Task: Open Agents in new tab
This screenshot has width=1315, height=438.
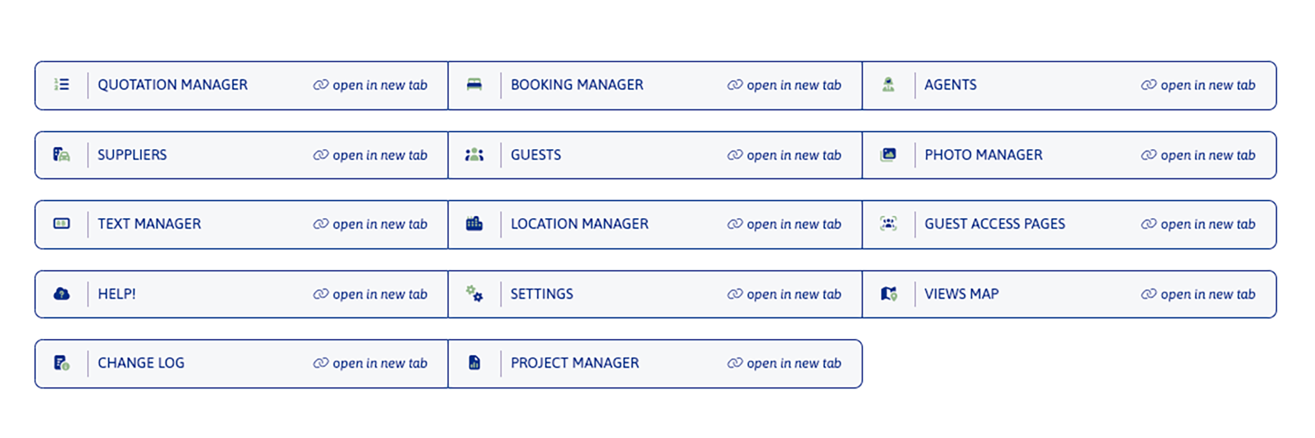Action: click(1198, 85)
